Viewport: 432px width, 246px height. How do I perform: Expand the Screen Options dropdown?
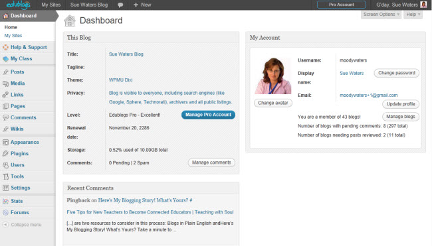tap(381, 15)
